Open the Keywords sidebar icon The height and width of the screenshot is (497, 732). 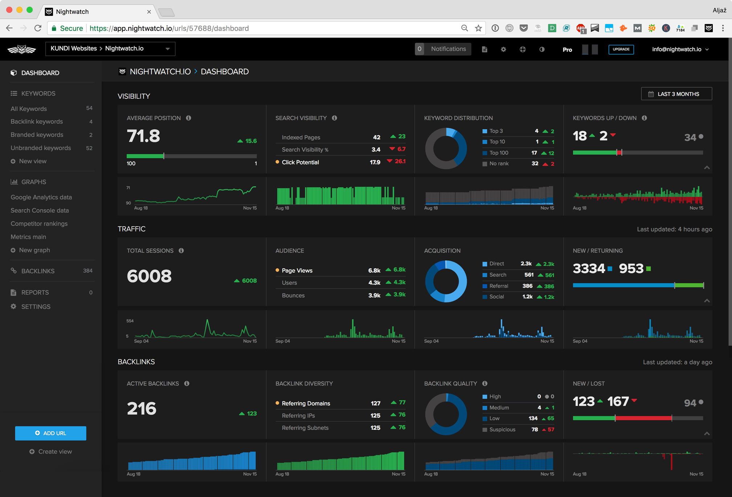(14, 93)
